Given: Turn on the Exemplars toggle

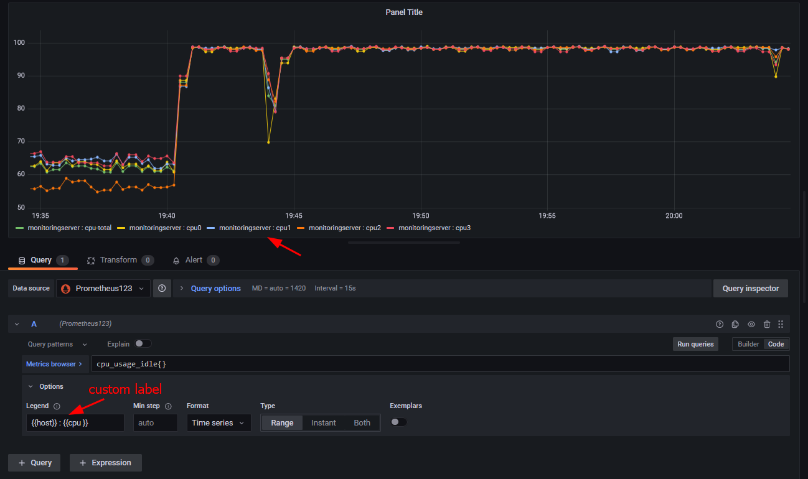Looking at the screenshot, I should tap(398, 422).
